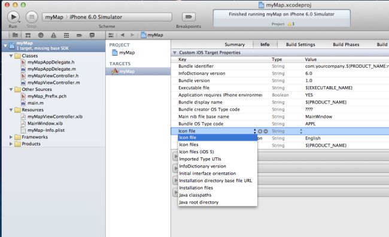Screen dimensions: 389x237
Task: Choose 'Installation directory base file URL'
Action: (218, 180)
